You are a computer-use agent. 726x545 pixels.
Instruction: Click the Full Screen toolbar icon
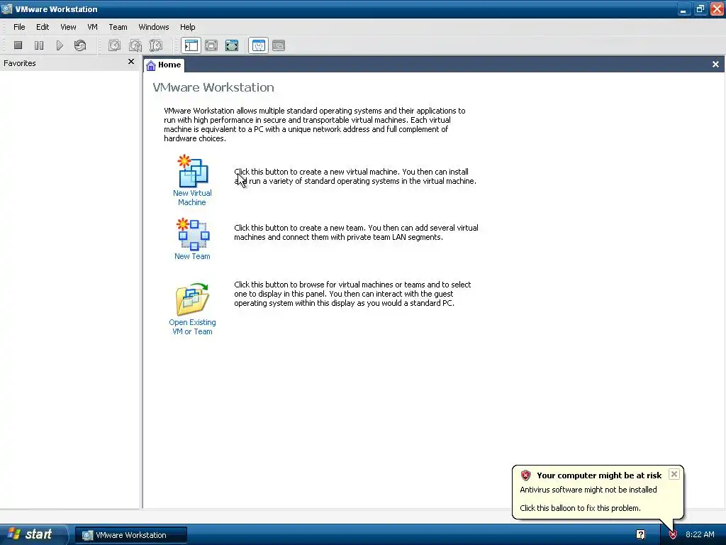coord(232,45)
